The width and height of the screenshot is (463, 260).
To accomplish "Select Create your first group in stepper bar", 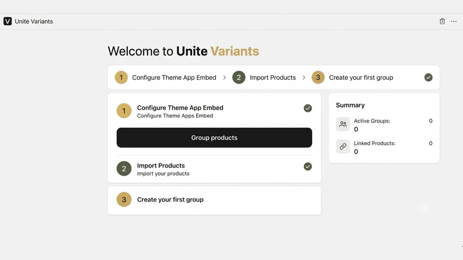I will 361,77.
